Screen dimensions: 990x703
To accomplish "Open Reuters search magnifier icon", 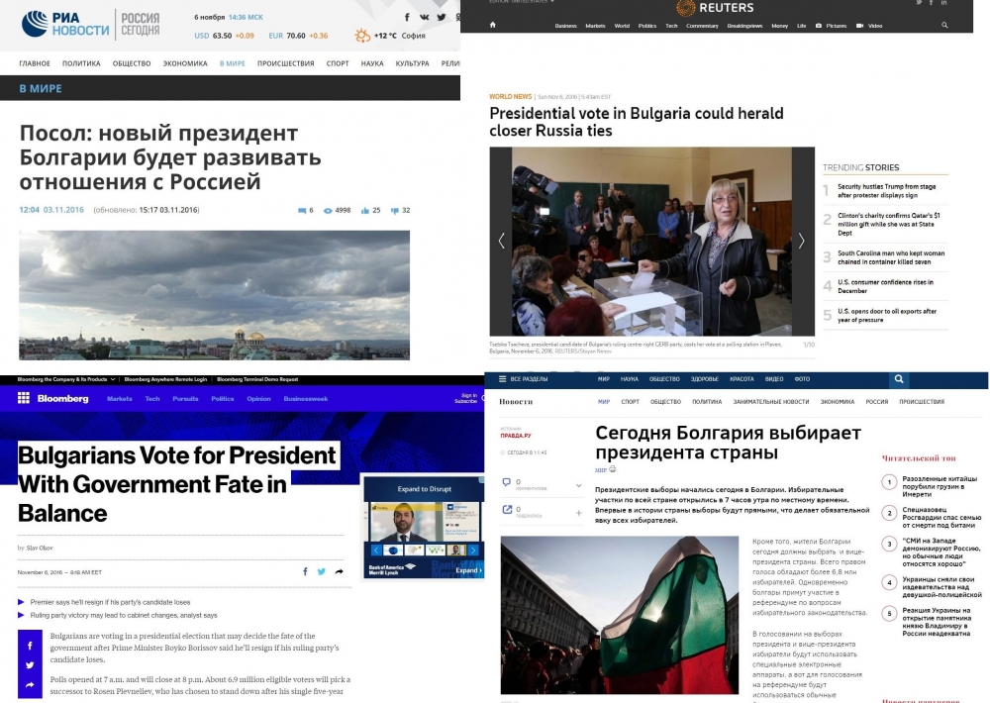I will [x=944, y=26].
